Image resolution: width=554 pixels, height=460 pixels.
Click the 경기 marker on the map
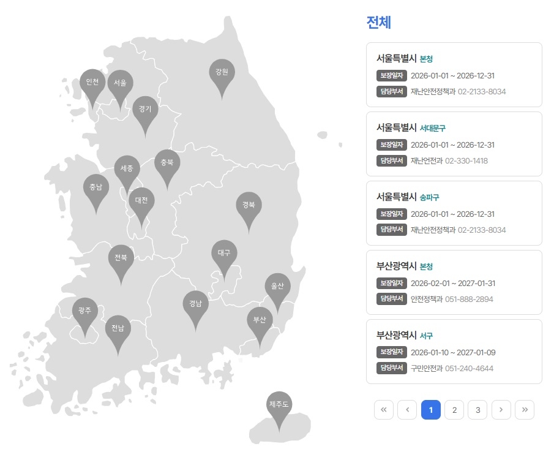click(x=146, y=110)
